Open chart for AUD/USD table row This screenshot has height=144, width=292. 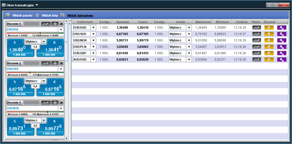tap(257, 60)
